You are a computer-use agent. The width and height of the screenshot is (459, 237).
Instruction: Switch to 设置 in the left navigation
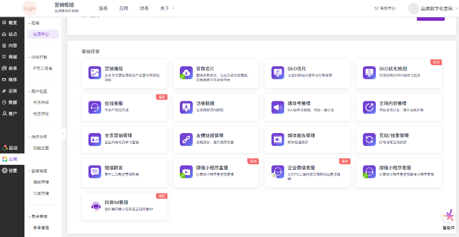(12, 170)
